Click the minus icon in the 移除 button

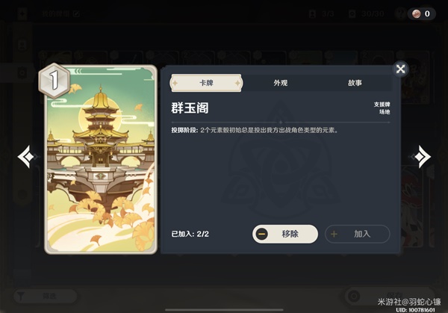point(261,234)
